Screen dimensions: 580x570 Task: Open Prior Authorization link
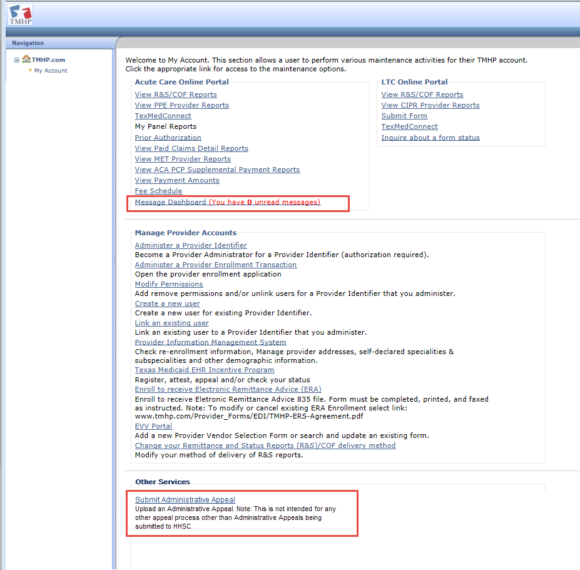168,138
